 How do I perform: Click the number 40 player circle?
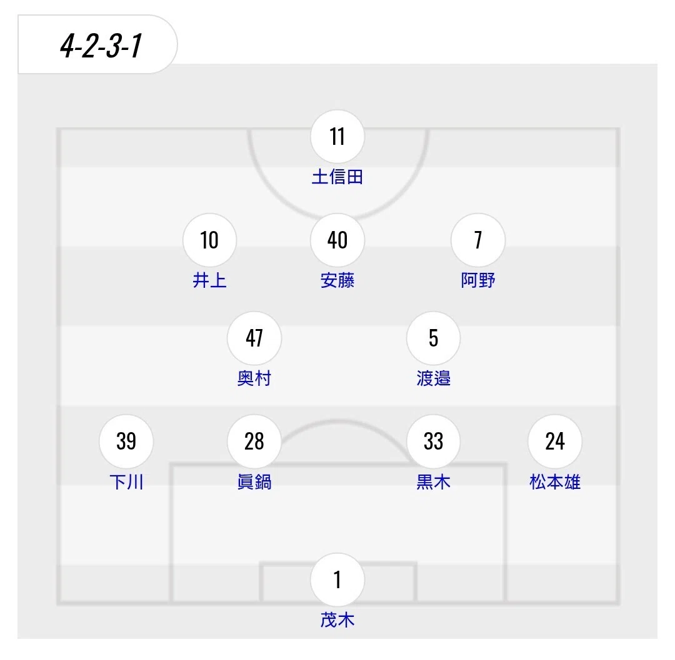tap(337, 240)
